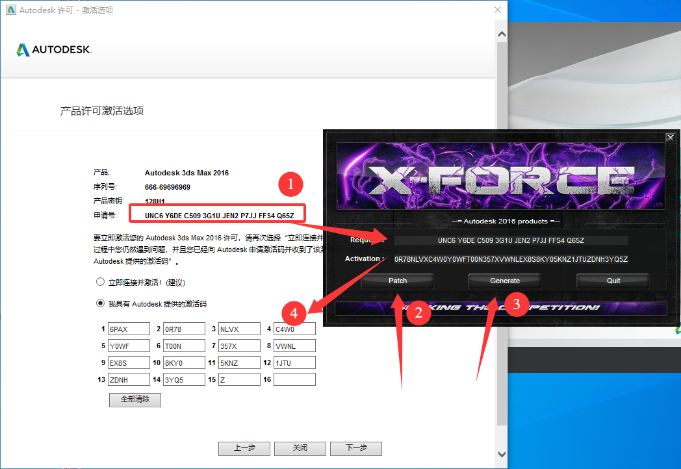The width and height of the screenshot is (681, 469).
Task: Proceed with the 下一步 button
Action: click(x=355, y=448)
